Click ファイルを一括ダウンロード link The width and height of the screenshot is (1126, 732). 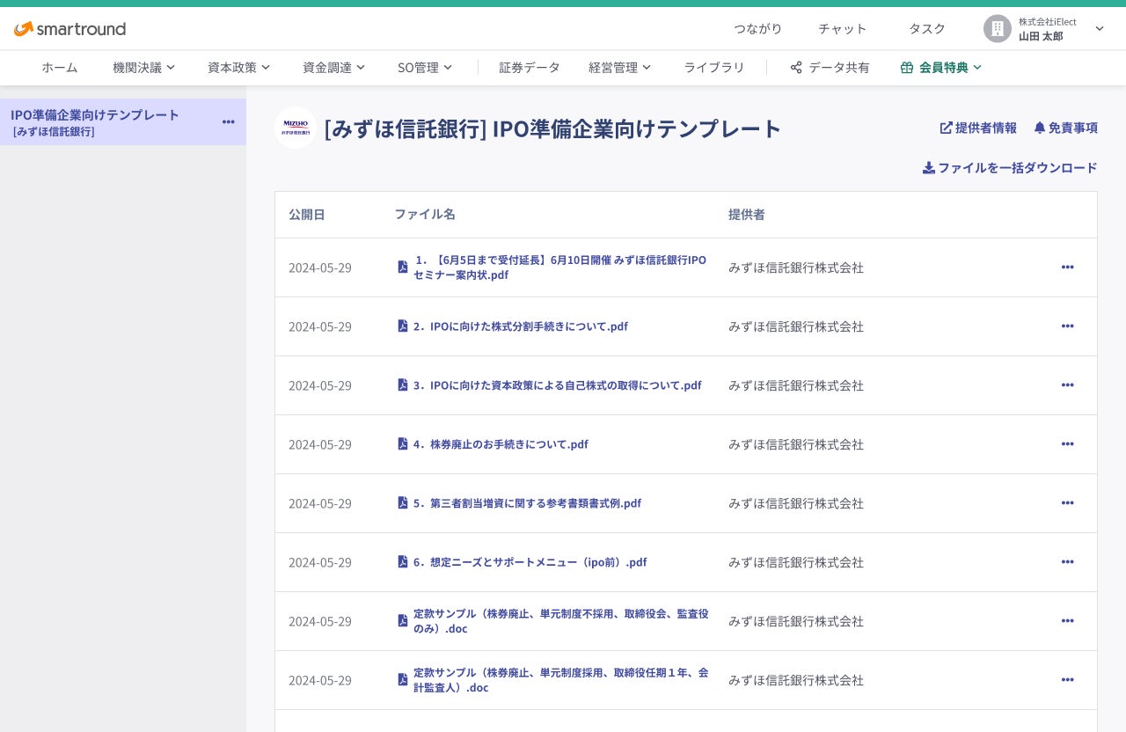[1010, 168]
